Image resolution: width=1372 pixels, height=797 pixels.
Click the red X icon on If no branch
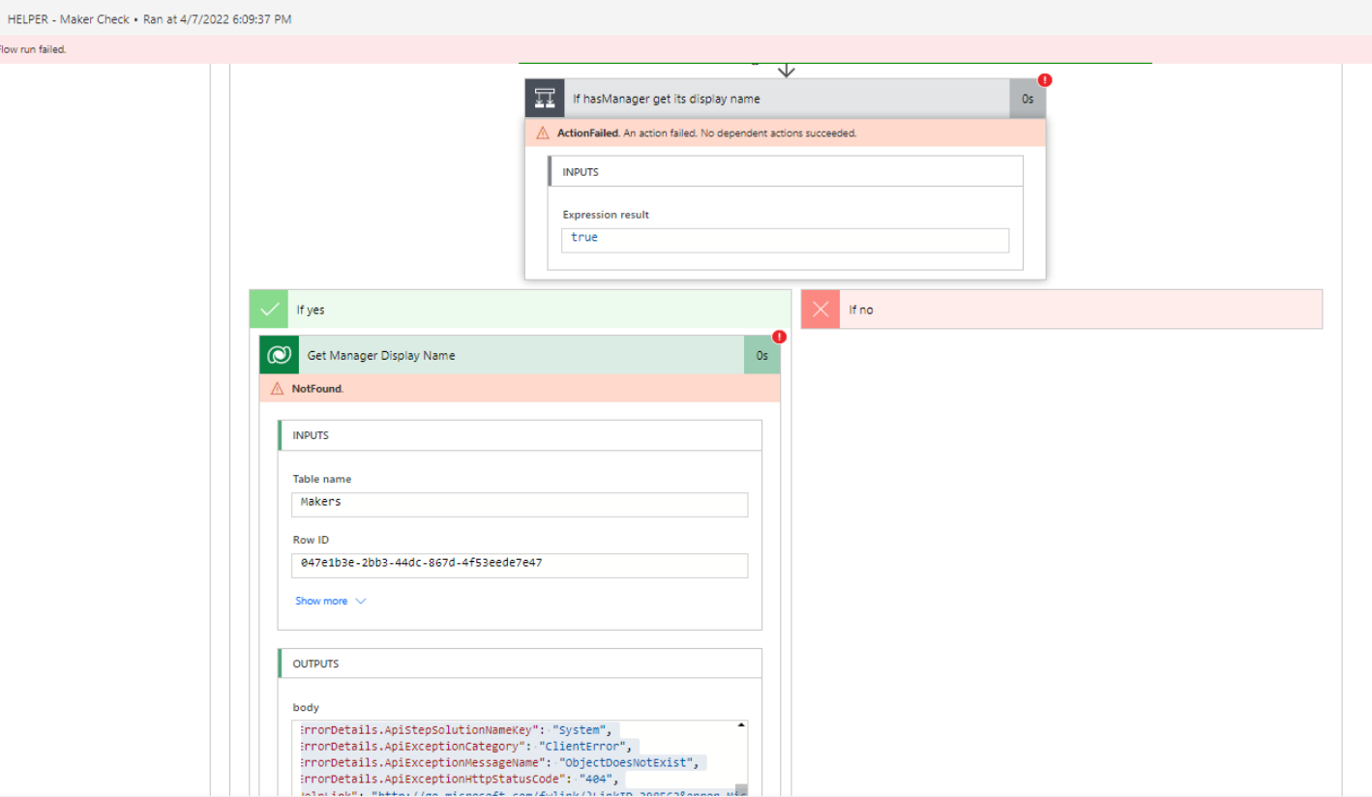820,309
